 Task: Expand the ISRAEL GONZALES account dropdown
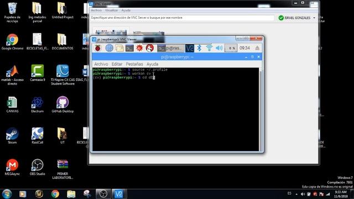[x=314, y=18]
